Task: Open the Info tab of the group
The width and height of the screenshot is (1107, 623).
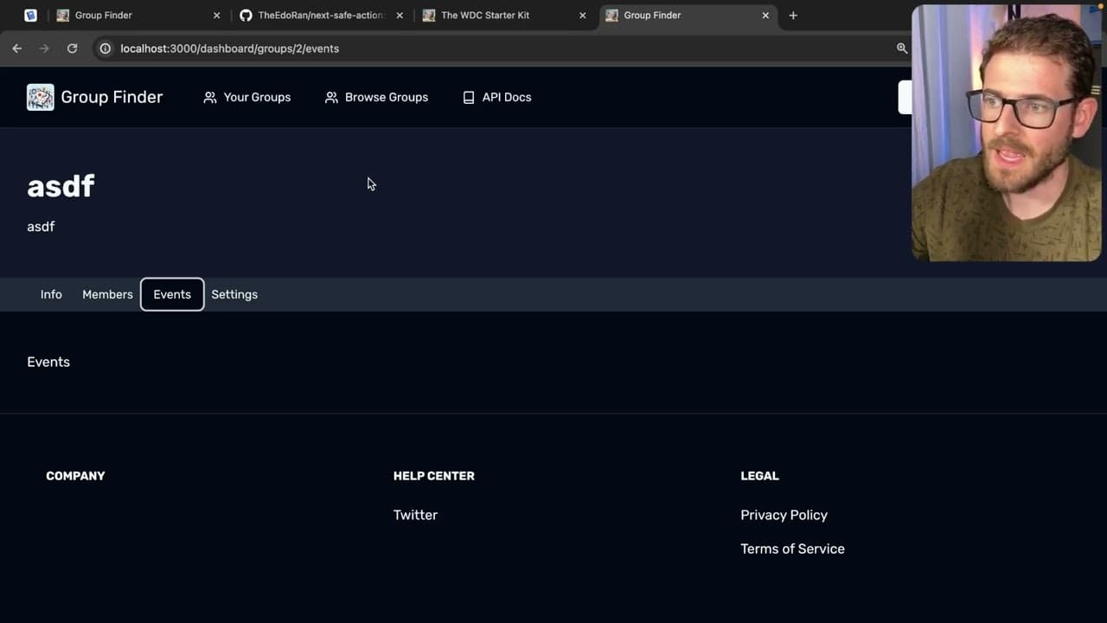Action: click(x=51, y=294)
